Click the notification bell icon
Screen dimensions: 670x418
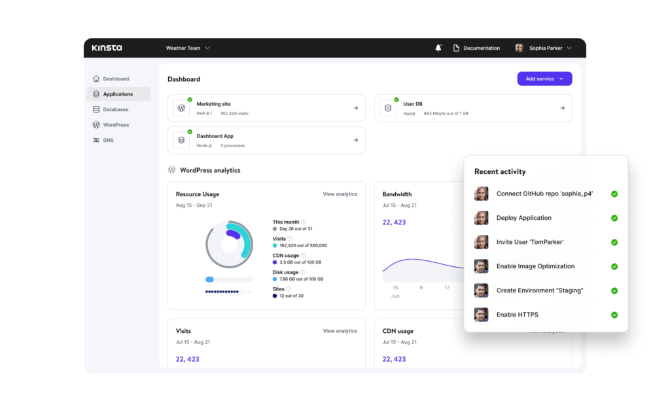pyautogui.click(x=438, y=47)
